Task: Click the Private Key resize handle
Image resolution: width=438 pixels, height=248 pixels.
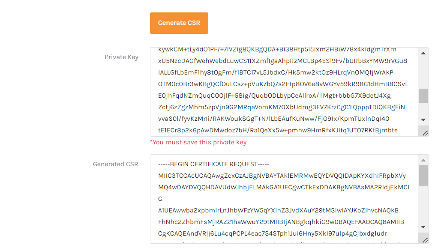Action: [x=425, y=133]
